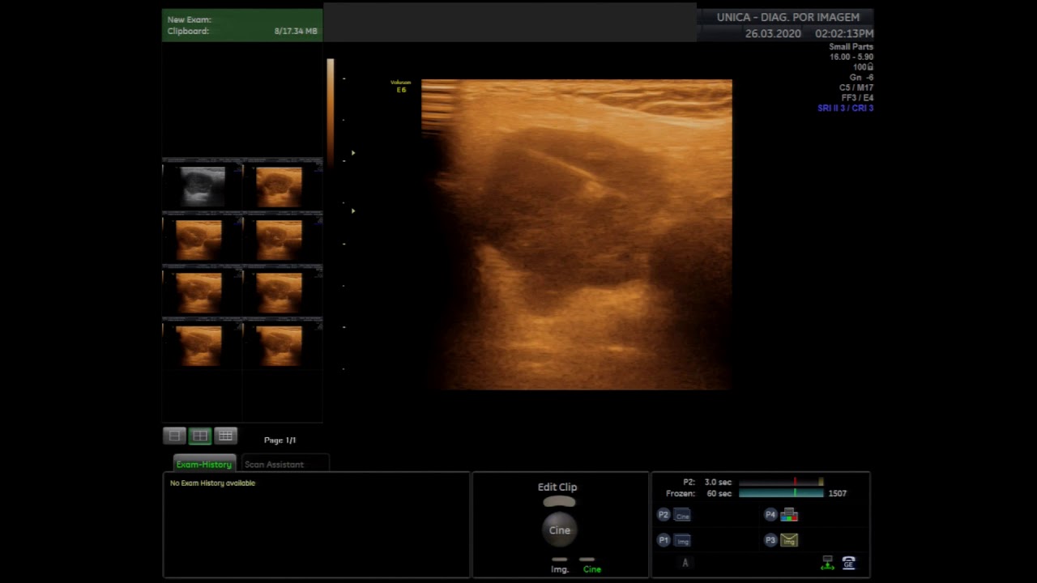
Task: Click the "3.0 sec" P2 value
Action: tap(718, 482)
